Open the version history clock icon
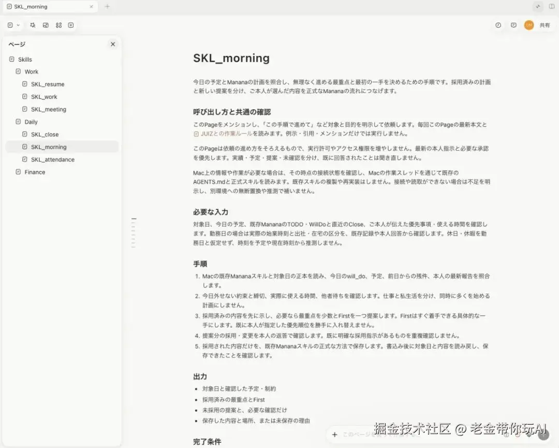The height and width of the screenshot is (448, 559). click(x=498, y=25)
